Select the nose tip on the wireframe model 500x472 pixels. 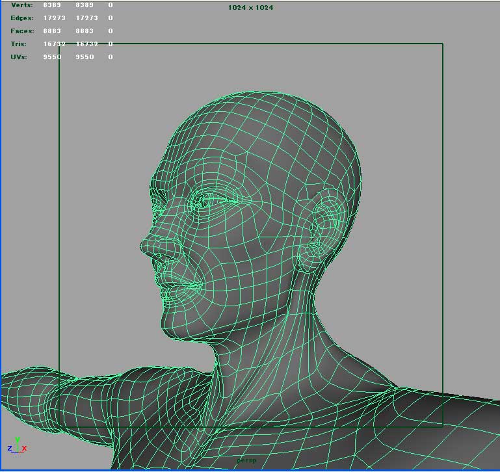(144, 247)
